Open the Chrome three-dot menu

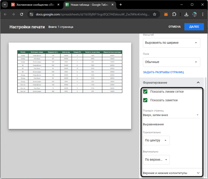[x=202, y=14]
